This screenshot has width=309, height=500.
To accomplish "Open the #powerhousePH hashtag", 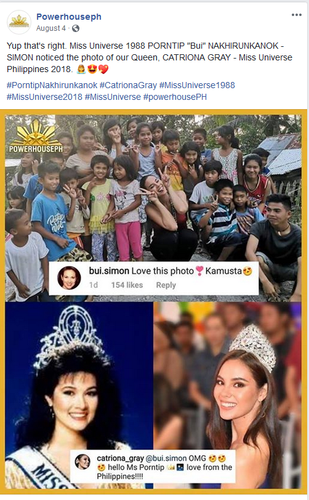I will pyautogui.click(x=175, y=97).
